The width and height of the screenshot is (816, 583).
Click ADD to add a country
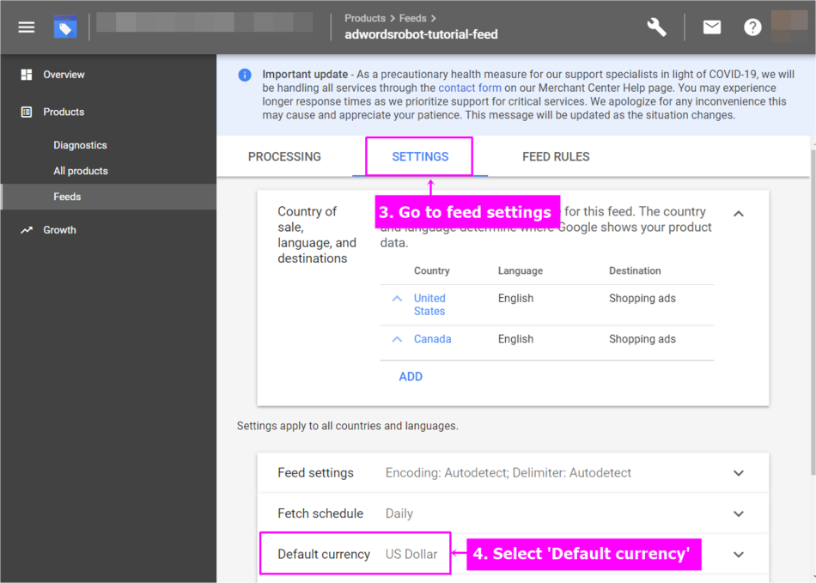411,376
